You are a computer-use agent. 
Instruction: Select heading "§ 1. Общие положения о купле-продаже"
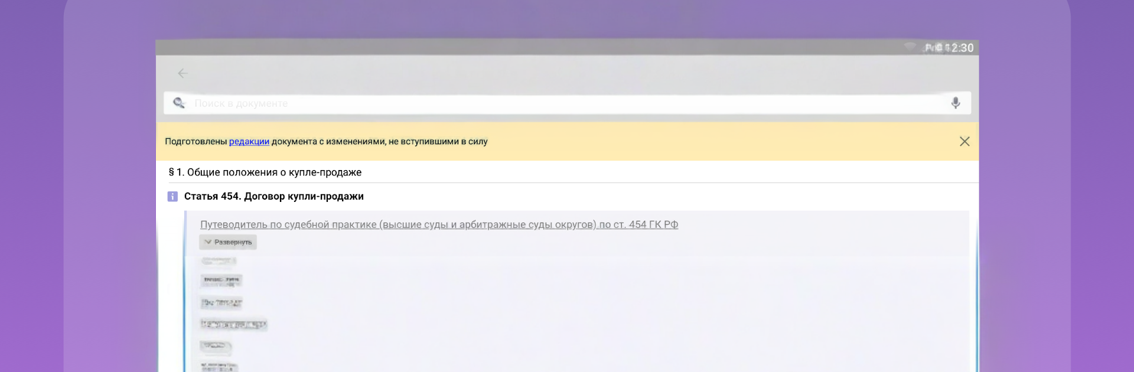coord(265,172)
